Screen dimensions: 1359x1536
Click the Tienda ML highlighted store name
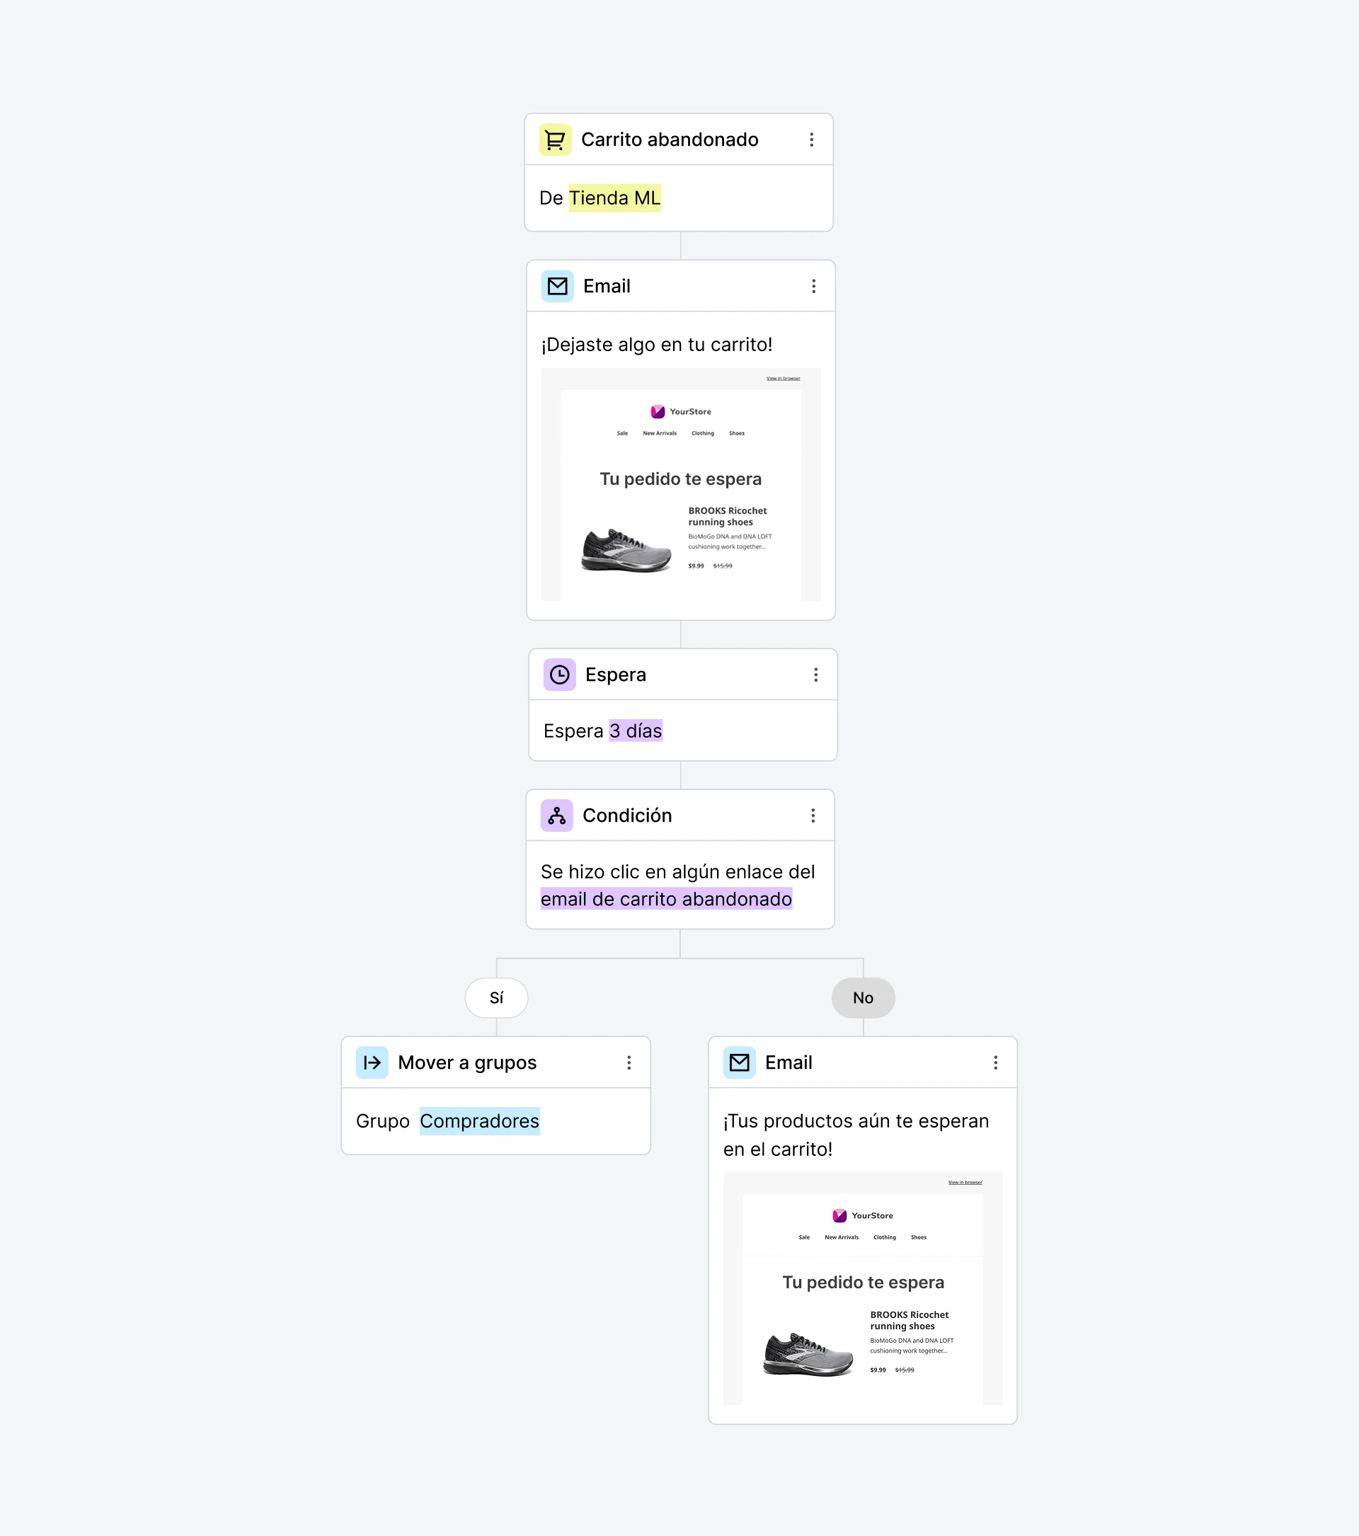pos(614,198)
